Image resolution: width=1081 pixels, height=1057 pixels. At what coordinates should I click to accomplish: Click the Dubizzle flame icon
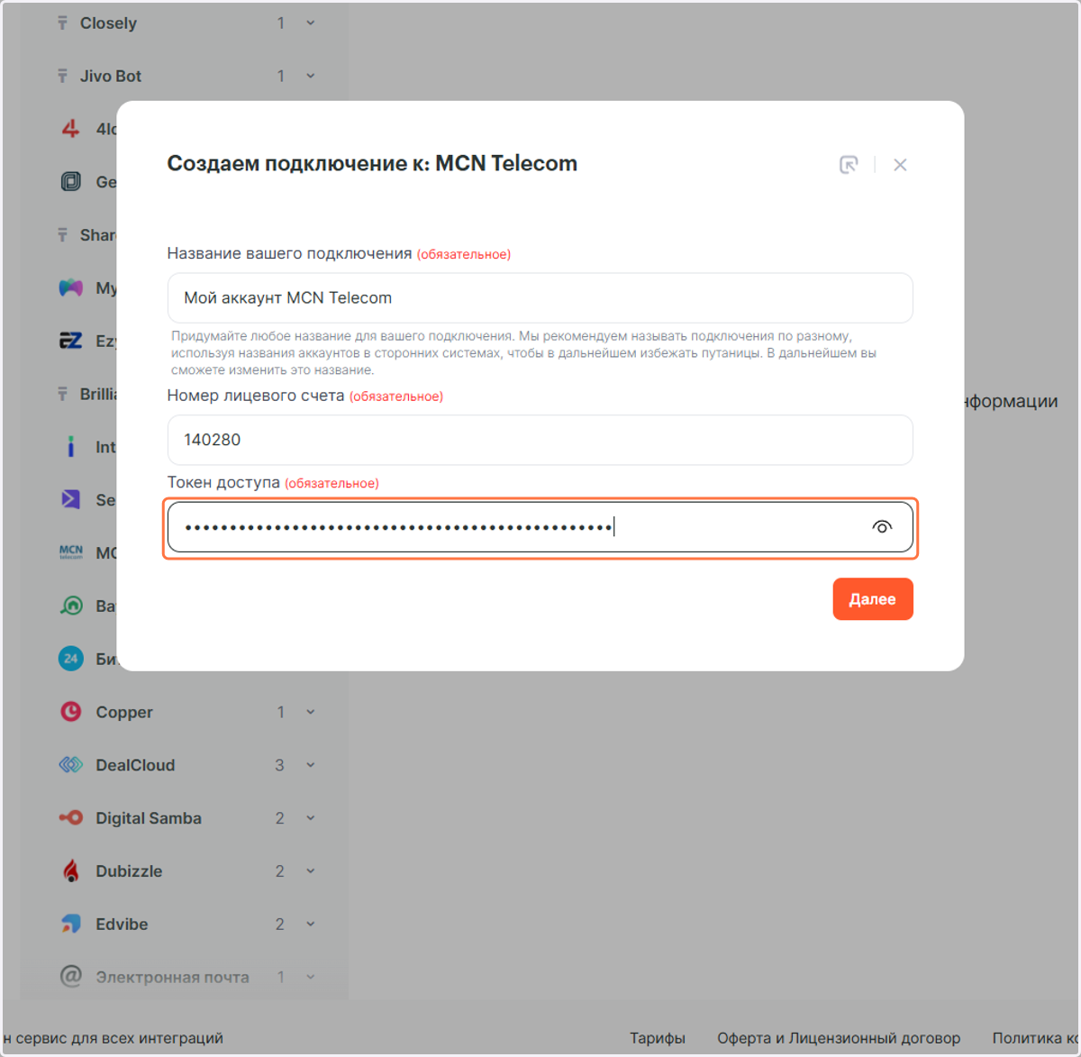tap(71, 870)
